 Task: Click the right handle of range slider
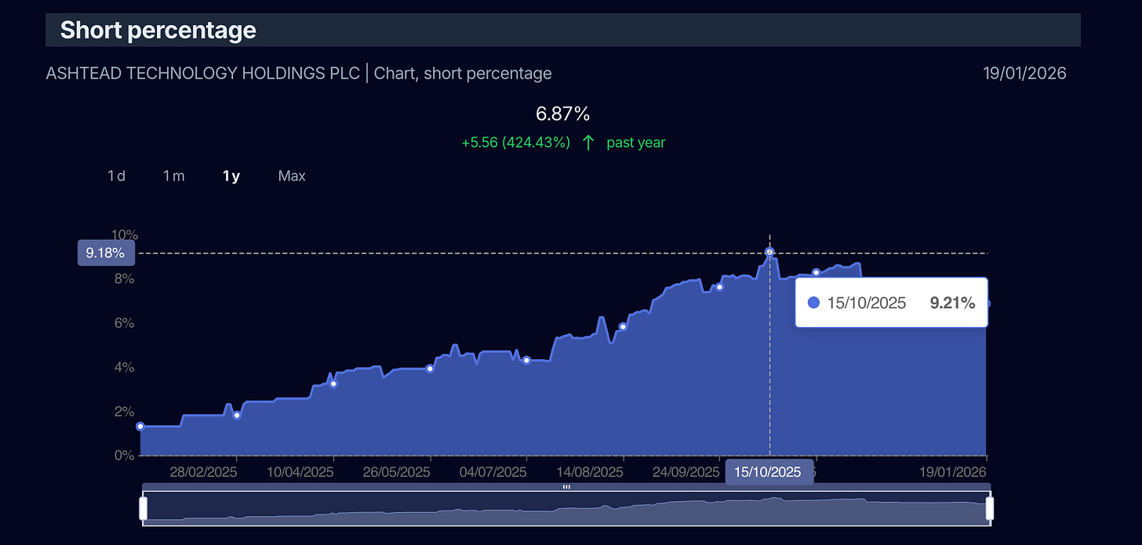(x=989, y=508)
